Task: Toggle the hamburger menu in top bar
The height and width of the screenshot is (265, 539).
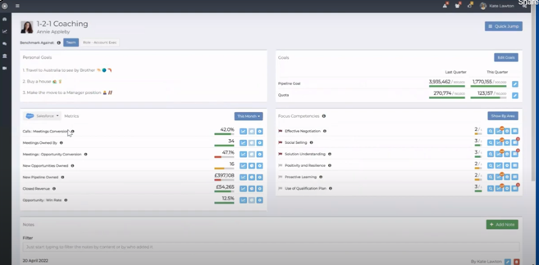Action: click(17, 6)
